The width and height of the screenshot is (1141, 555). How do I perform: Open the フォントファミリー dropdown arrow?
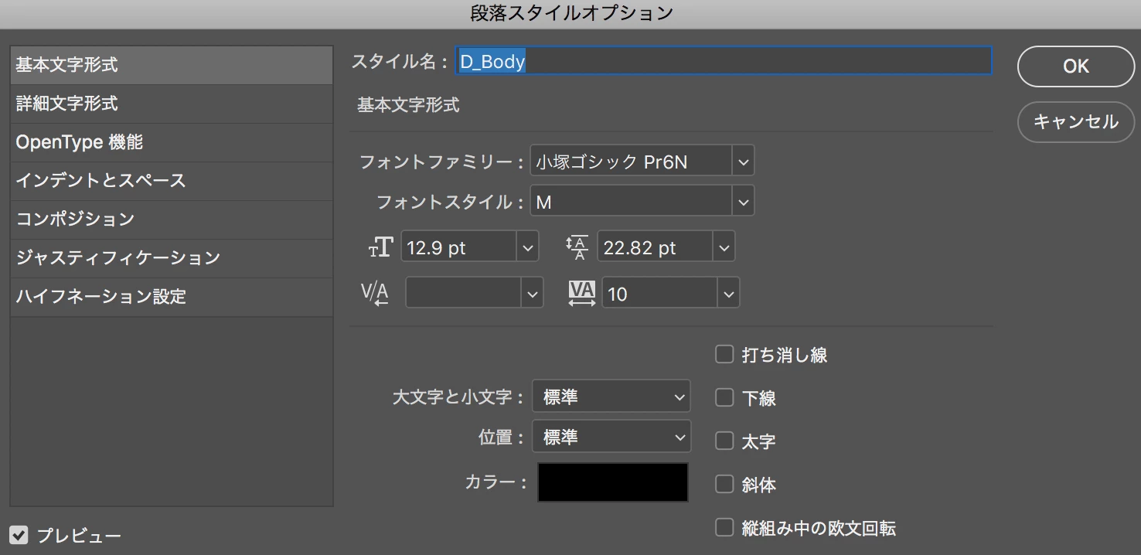tap(743, 162)
